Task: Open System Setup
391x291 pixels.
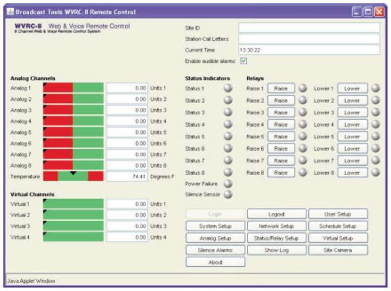Action: (x=216, y=226)
